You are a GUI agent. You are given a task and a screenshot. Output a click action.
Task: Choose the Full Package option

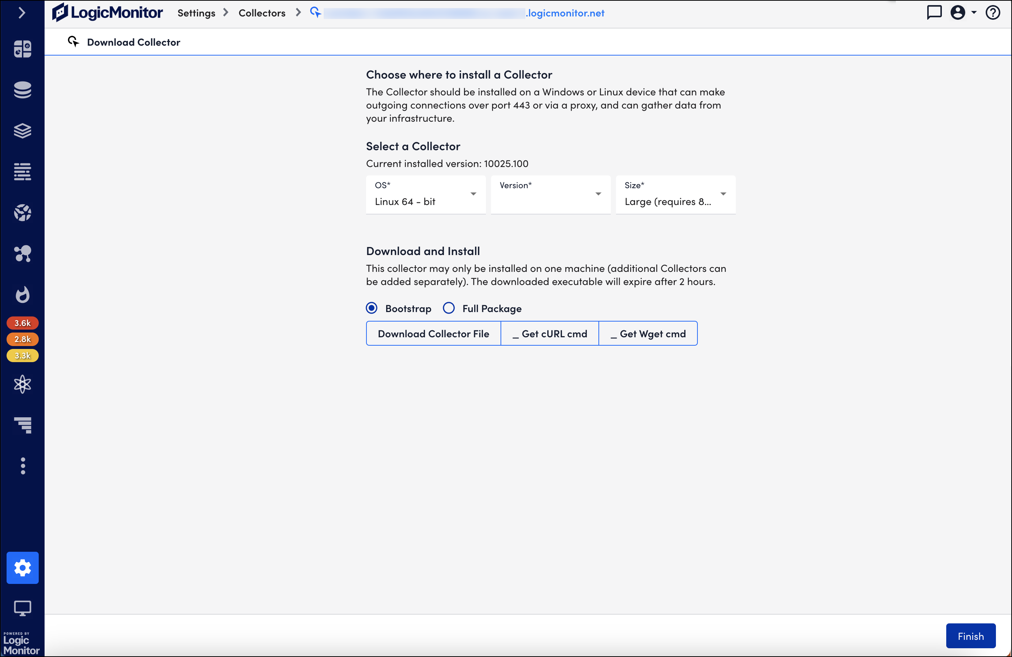click(449, 308)
